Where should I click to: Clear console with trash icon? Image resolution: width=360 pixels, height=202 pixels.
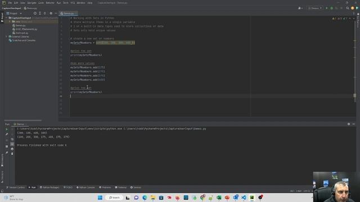[x=12, y=153]
